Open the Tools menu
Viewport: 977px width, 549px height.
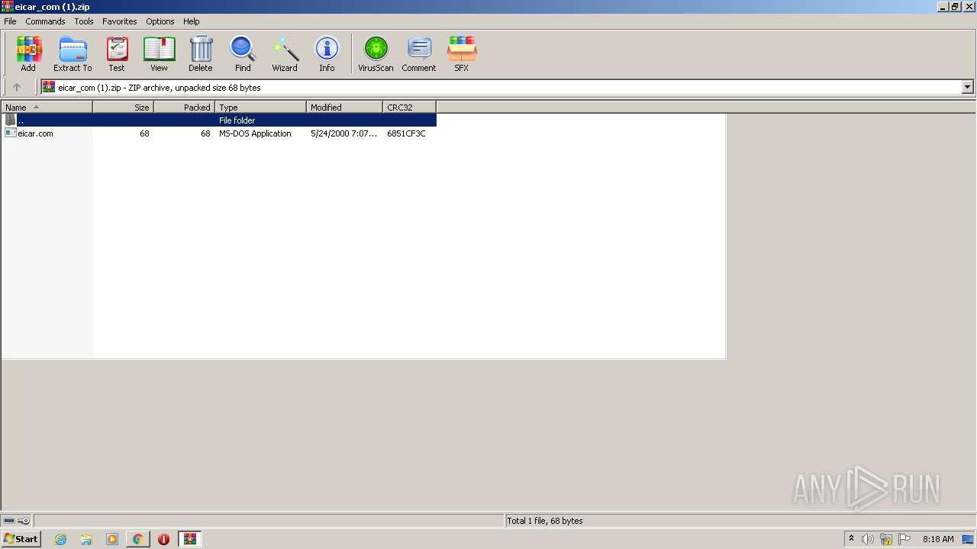pyautogui.click(x=84, y=21)
